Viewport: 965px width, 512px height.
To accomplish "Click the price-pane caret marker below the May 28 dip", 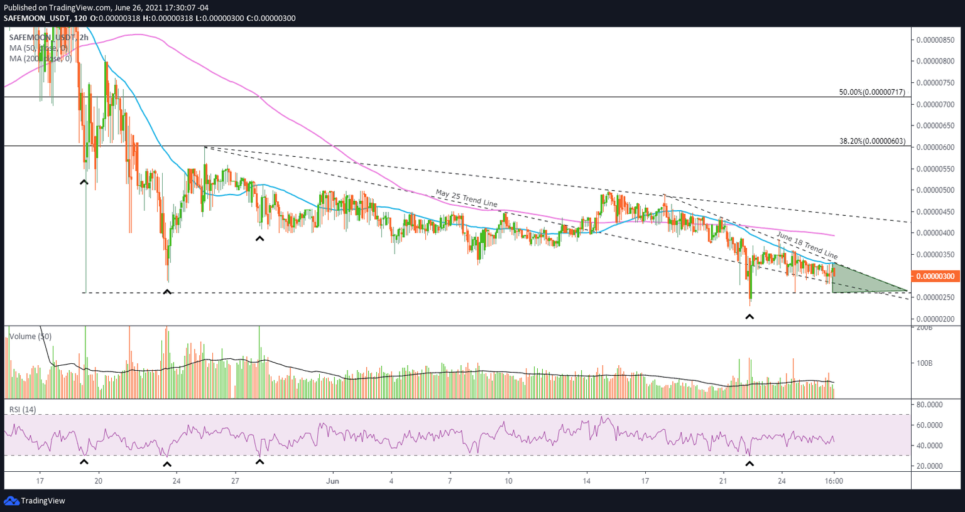I will 259,238.
